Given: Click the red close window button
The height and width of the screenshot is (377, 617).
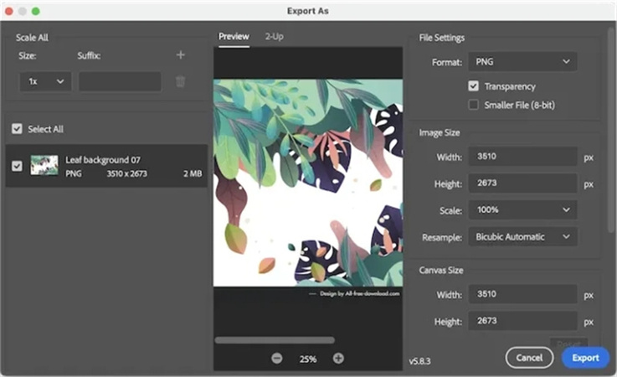Looking at the screenshot, I should [8, 11].
